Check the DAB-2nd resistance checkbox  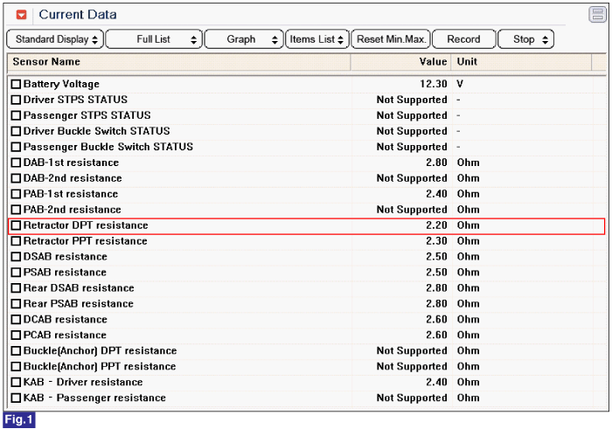16,178
